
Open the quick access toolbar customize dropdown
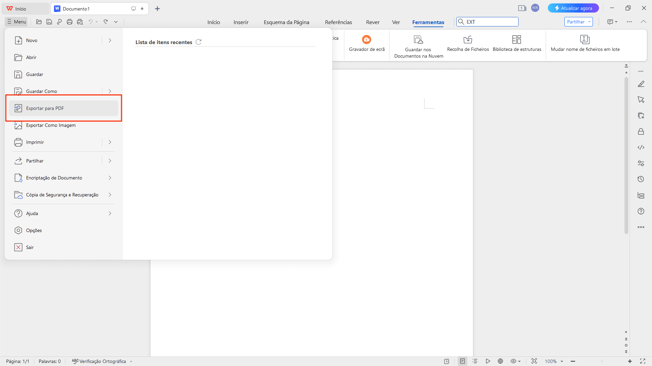116,22
